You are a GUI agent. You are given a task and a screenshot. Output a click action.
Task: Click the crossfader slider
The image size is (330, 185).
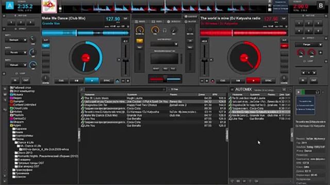tap(165, 79)
